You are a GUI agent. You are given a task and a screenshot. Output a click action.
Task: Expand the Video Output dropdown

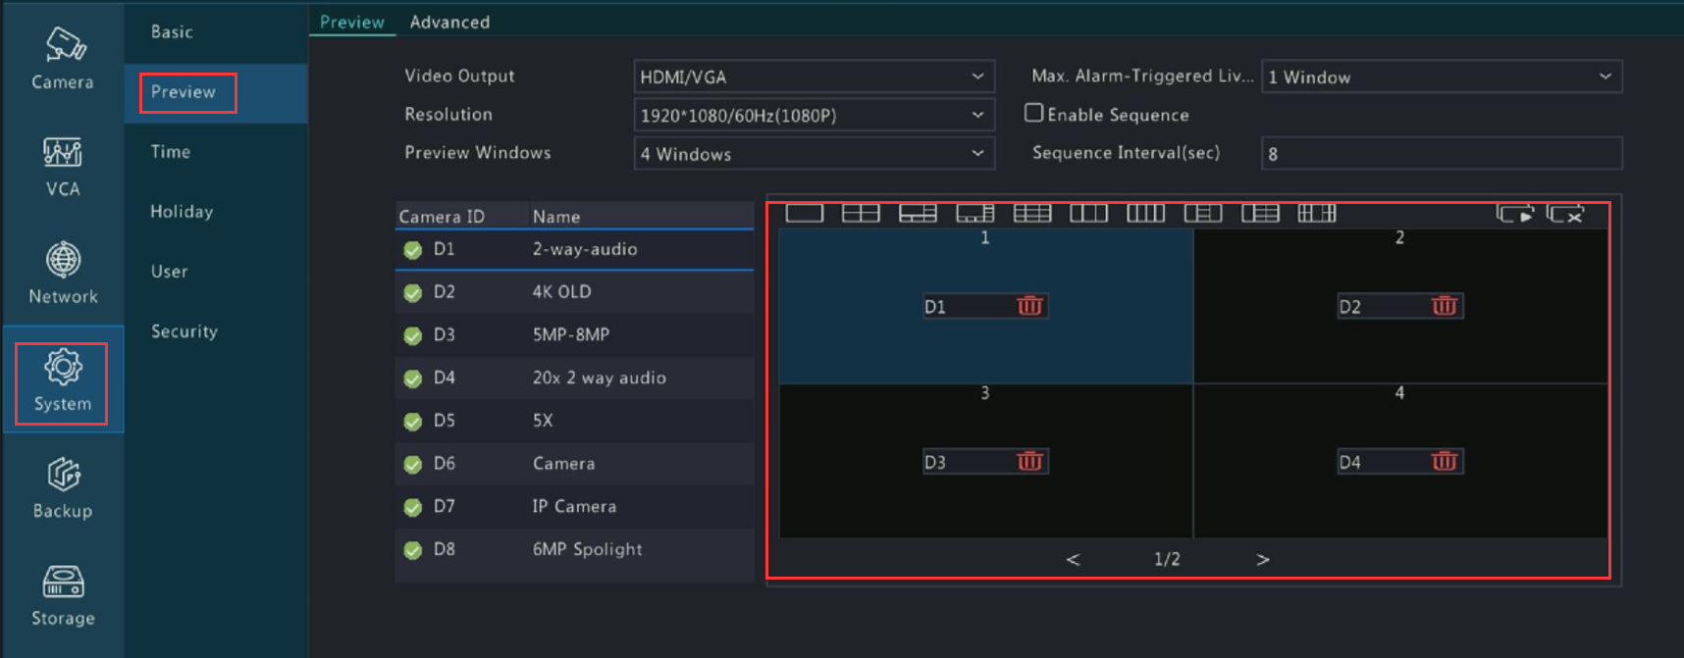coord(813,76)
